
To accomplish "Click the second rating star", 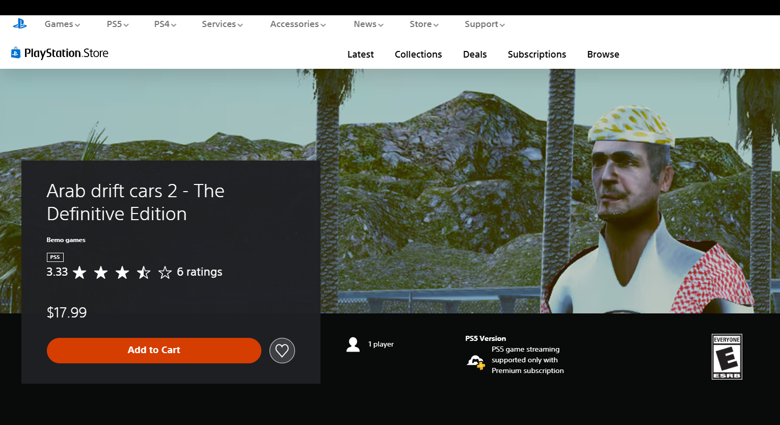I will (101, 273).
